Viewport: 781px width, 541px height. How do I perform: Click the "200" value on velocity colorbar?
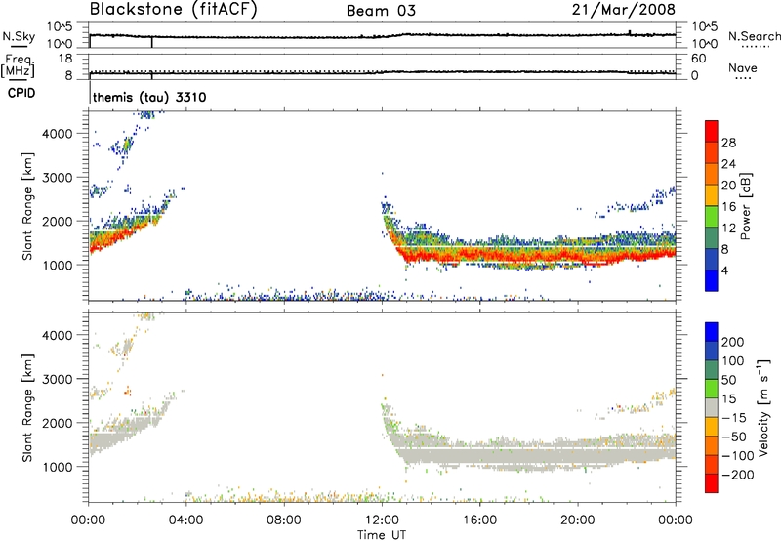click(x=733, y=342)
